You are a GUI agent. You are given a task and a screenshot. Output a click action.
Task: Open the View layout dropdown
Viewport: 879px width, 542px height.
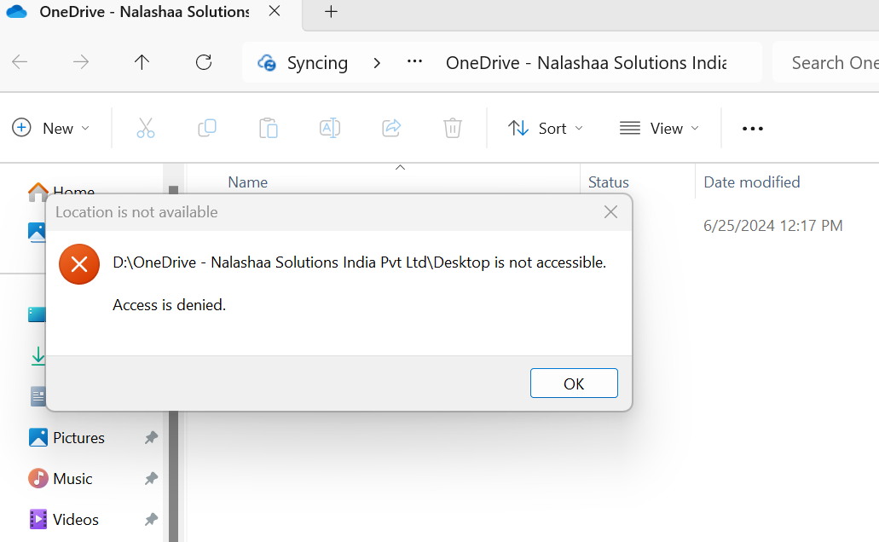click(x=659, y=129)
